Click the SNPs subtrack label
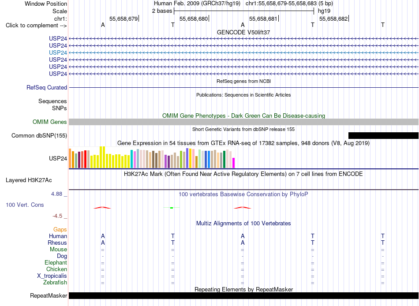This screenshot has width=419, height=306. [60, 108]
